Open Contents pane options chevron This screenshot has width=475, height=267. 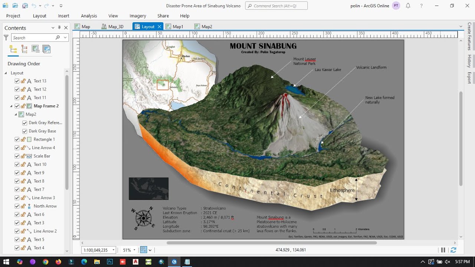pyautogui.click(x=53, y=28)
